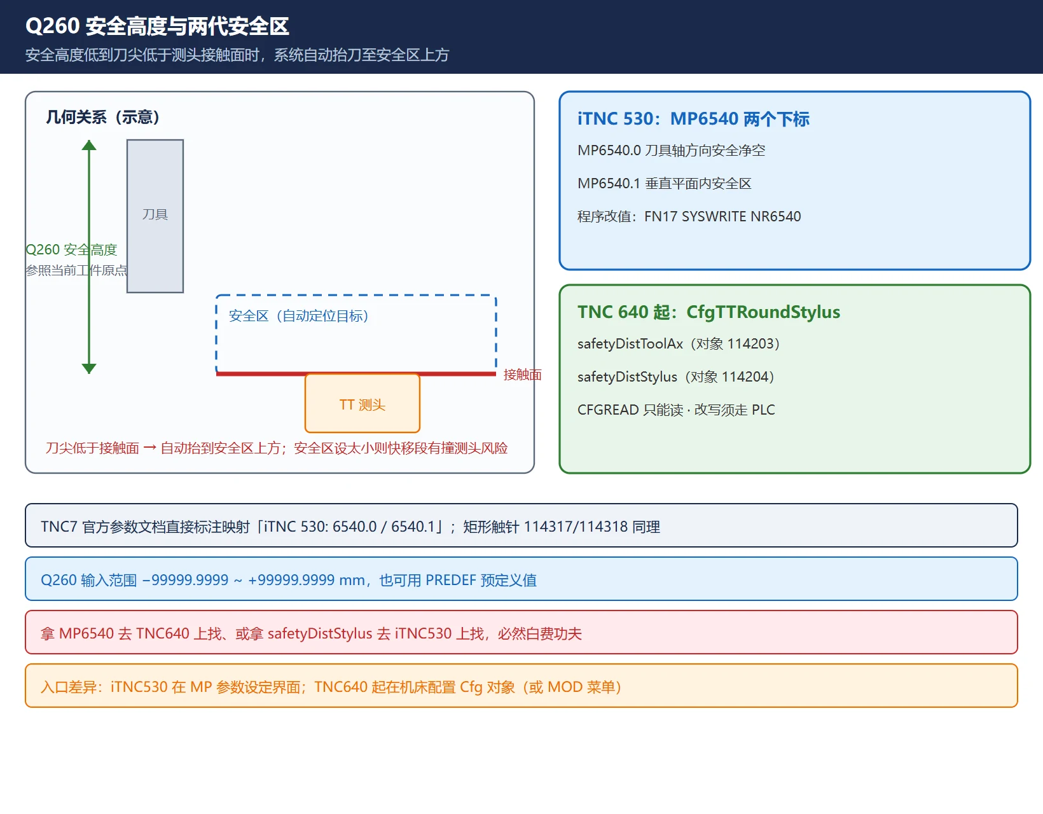Click 'CFGREAD 只能读 · 改写须走 PLC'
Viewport: 1043px width, 814px height.
[x=676, y=410]
